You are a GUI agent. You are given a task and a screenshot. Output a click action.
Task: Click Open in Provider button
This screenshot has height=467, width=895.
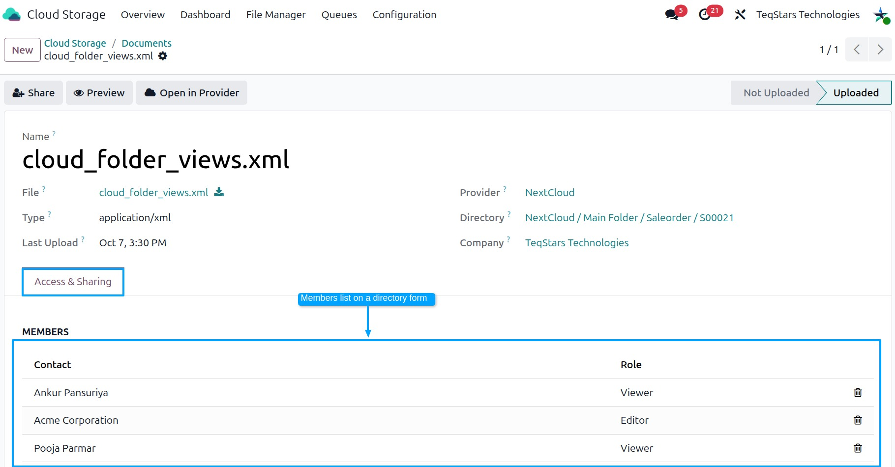[x=191, y=93]
